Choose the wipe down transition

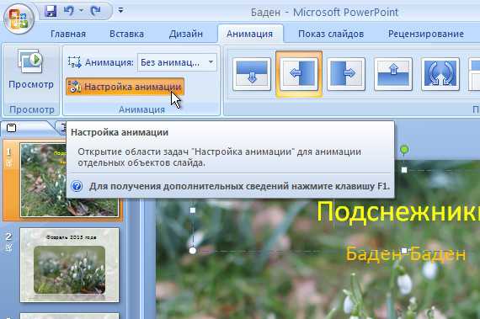[x=252, y=74]
